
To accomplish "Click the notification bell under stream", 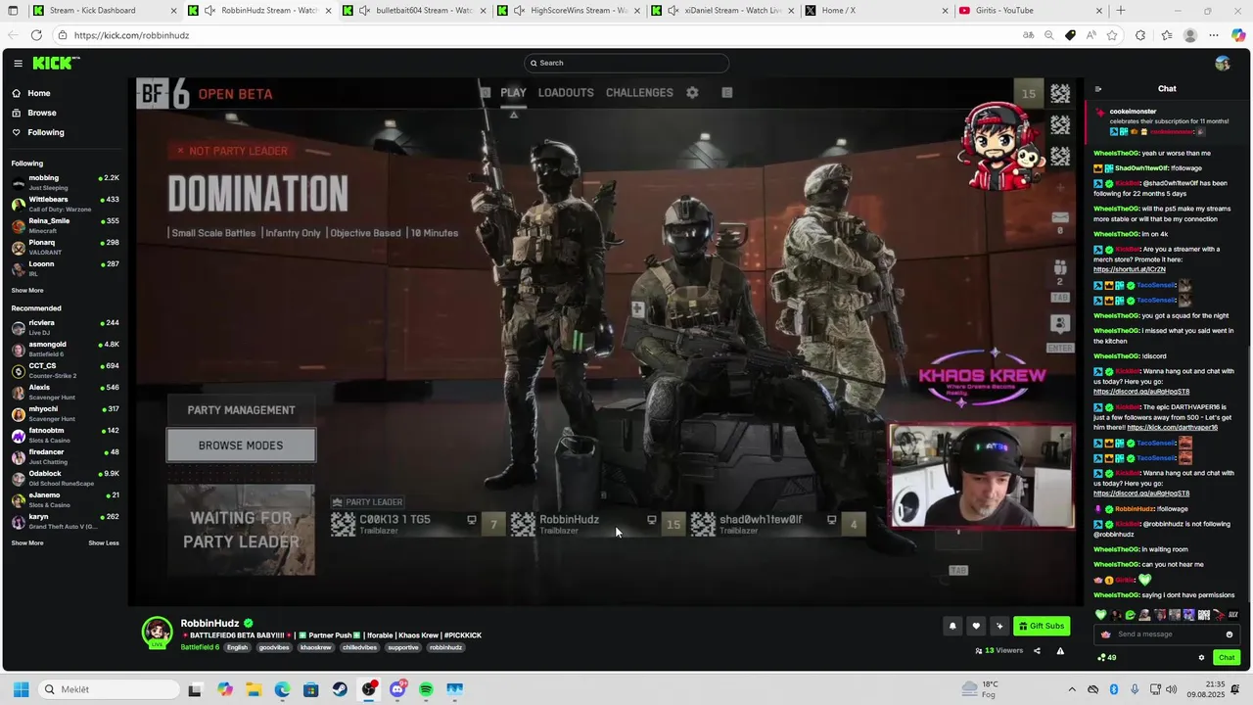I will tap(951, 626).
